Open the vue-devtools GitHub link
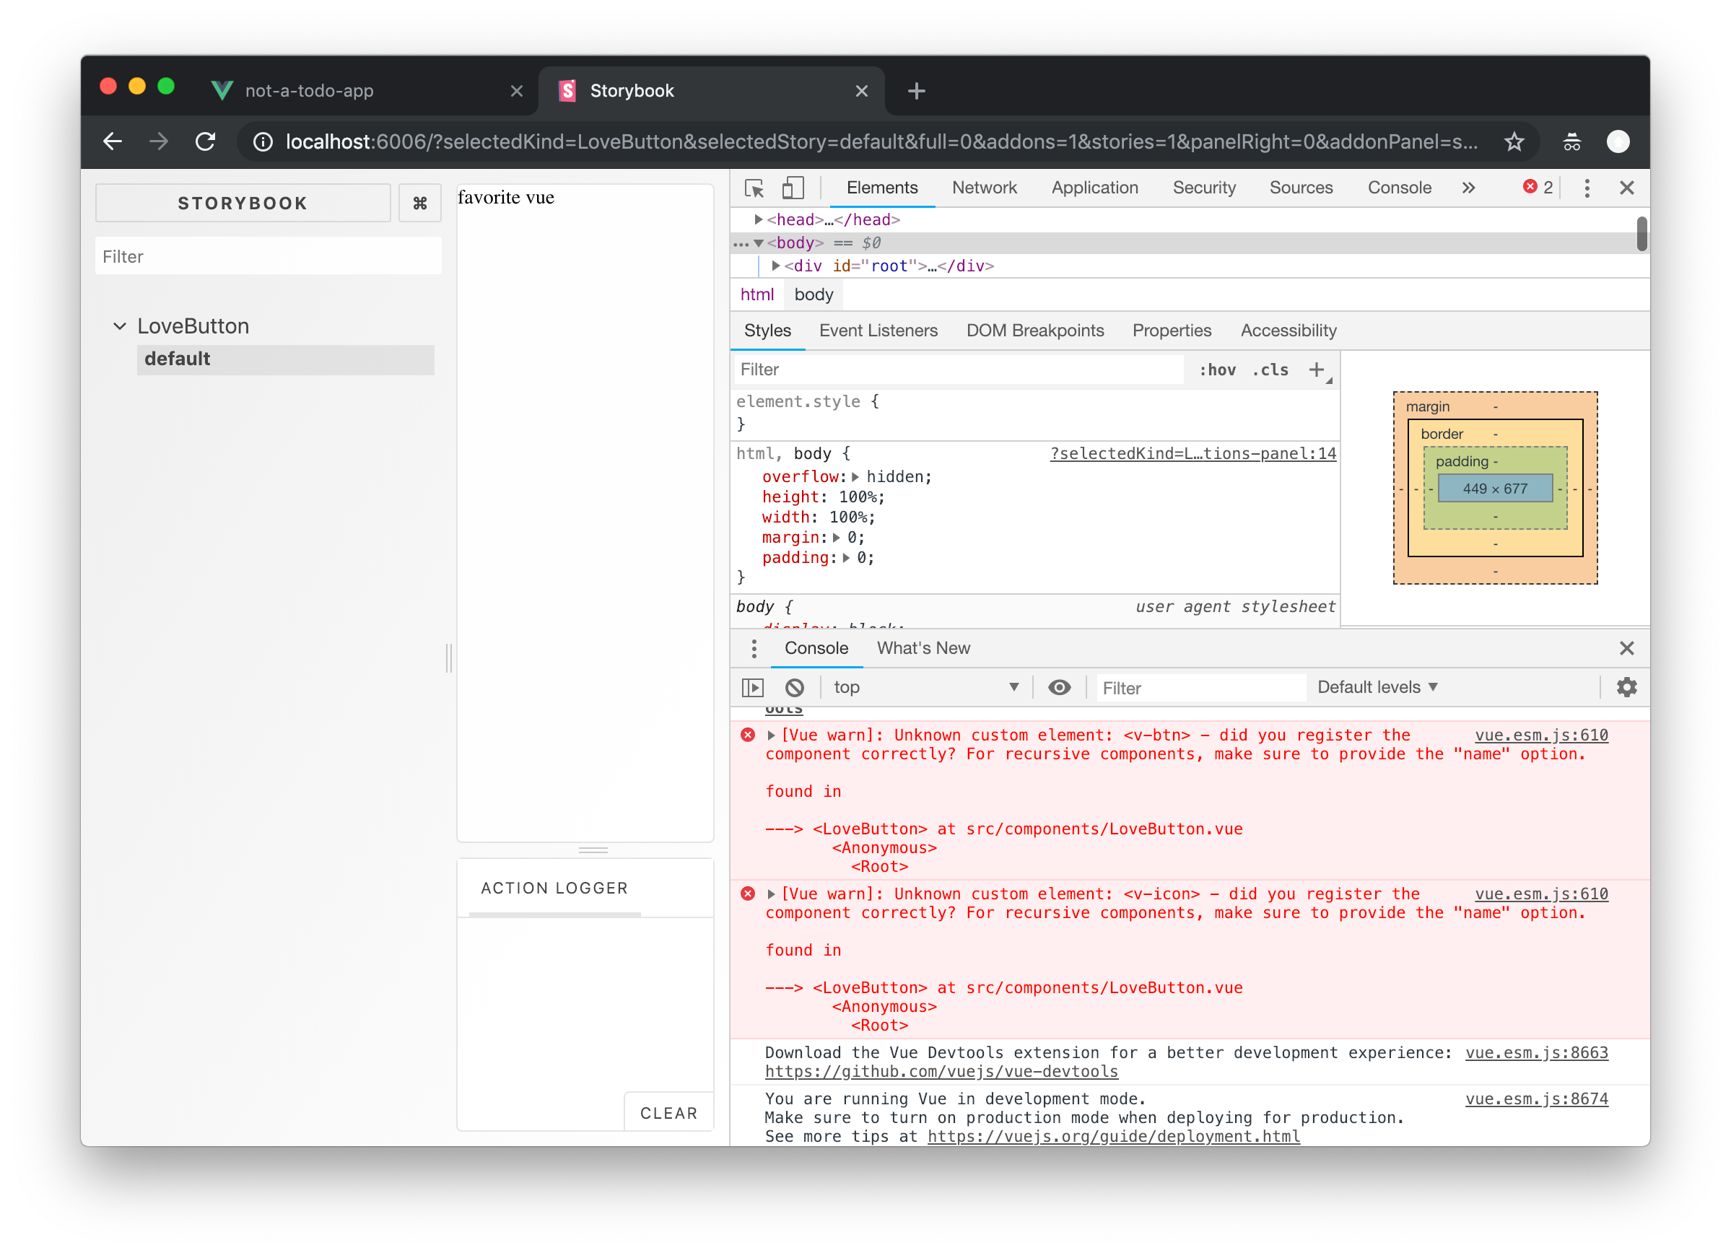The height and width of the screenshot is (1253, 1731). coord(941,1071)
